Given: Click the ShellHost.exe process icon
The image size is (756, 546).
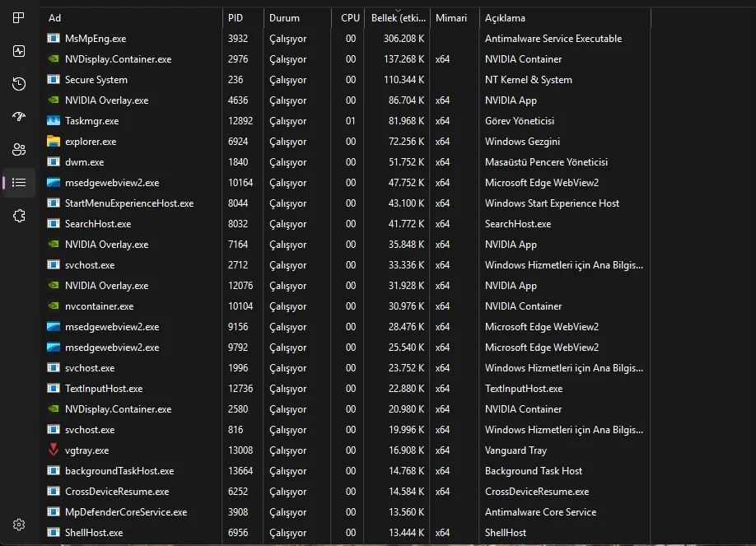Looking at the screenshot, I should (x=54, y=532).
